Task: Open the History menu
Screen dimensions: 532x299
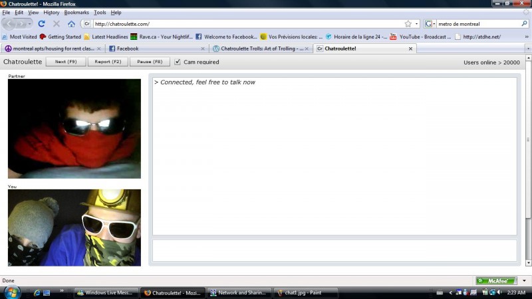Action: pos(51,12)
